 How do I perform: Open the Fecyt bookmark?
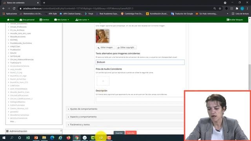[89, 14]
